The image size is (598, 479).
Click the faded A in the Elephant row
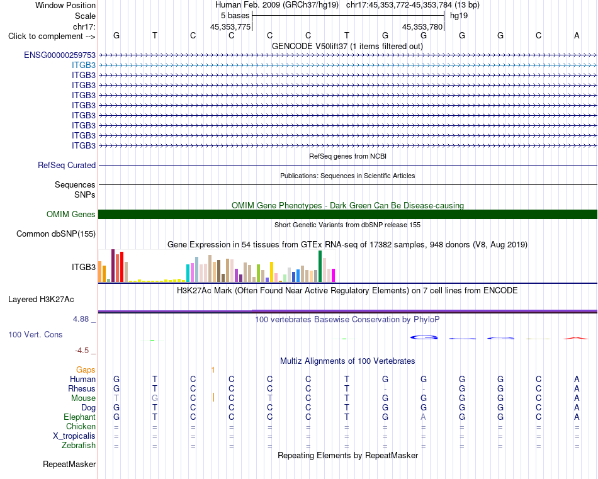[424, 417]
